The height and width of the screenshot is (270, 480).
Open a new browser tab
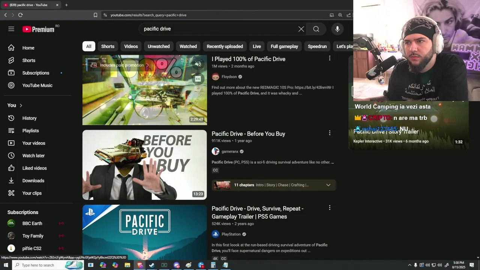[x=66, y=5]
